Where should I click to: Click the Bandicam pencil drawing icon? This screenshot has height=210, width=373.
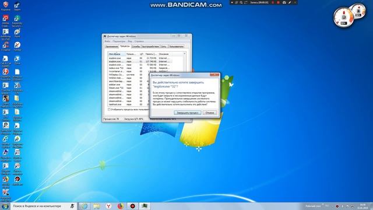[x=290, y=2]
